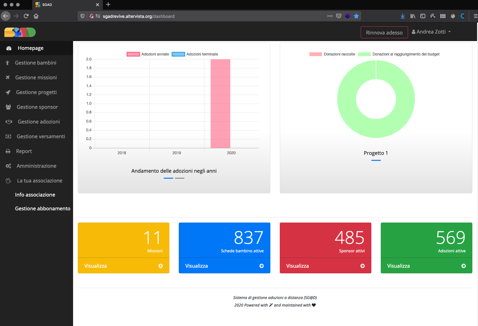478x326 pixels.
Task: Click arrow icon on Sponsor attivi card
Action: (363, 266)
